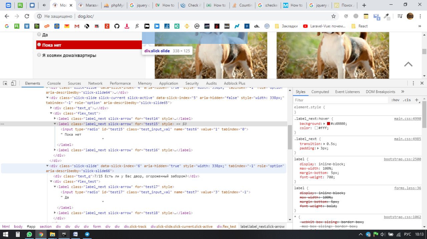Viewport: 427px width, 239px height.
Task: Open the React bookmarks folder
Action: [360, 26]
